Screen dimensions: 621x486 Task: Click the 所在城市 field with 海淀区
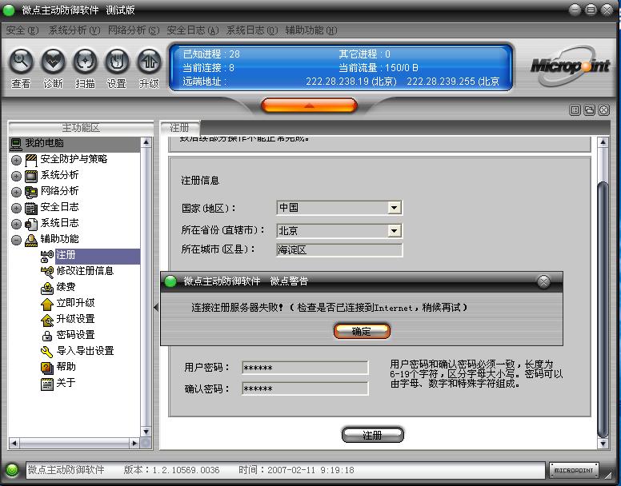(339, 250)
